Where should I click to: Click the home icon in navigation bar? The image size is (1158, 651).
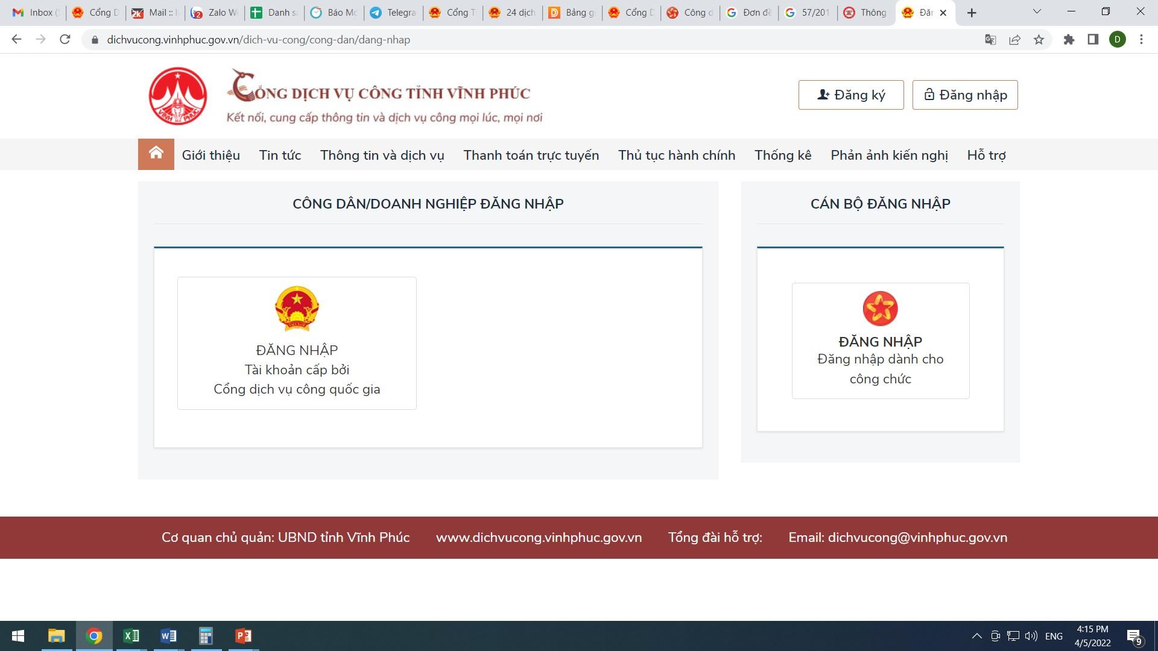click(x=156, y=154)
